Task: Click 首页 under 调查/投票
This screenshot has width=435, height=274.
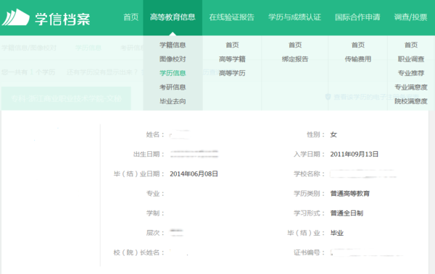Action: coord(411,45)
